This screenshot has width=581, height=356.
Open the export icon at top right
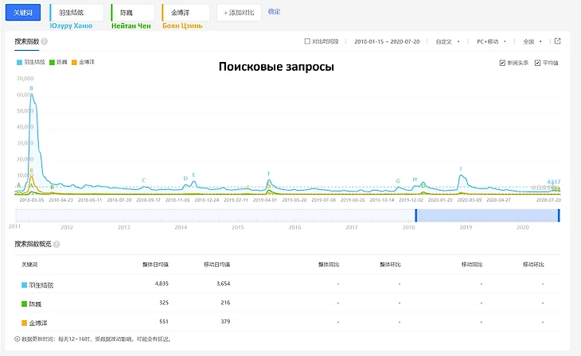(x=557, y=41)
